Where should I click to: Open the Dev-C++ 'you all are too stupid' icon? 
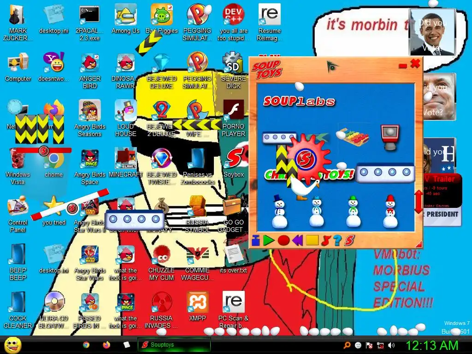pyautogui.click(x=233, y=22)
